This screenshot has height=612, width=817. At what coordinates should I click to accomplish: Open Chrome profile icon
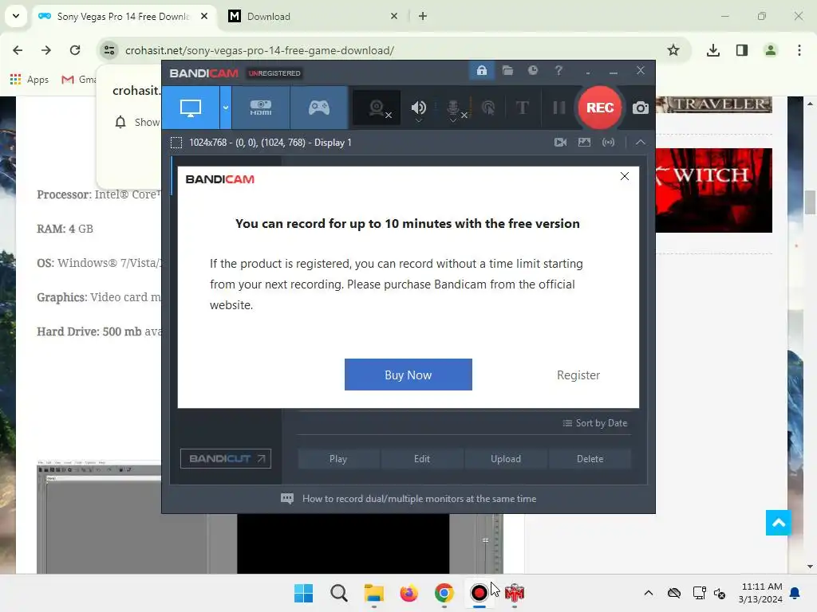pyautogui.click(x=771, y=50)
